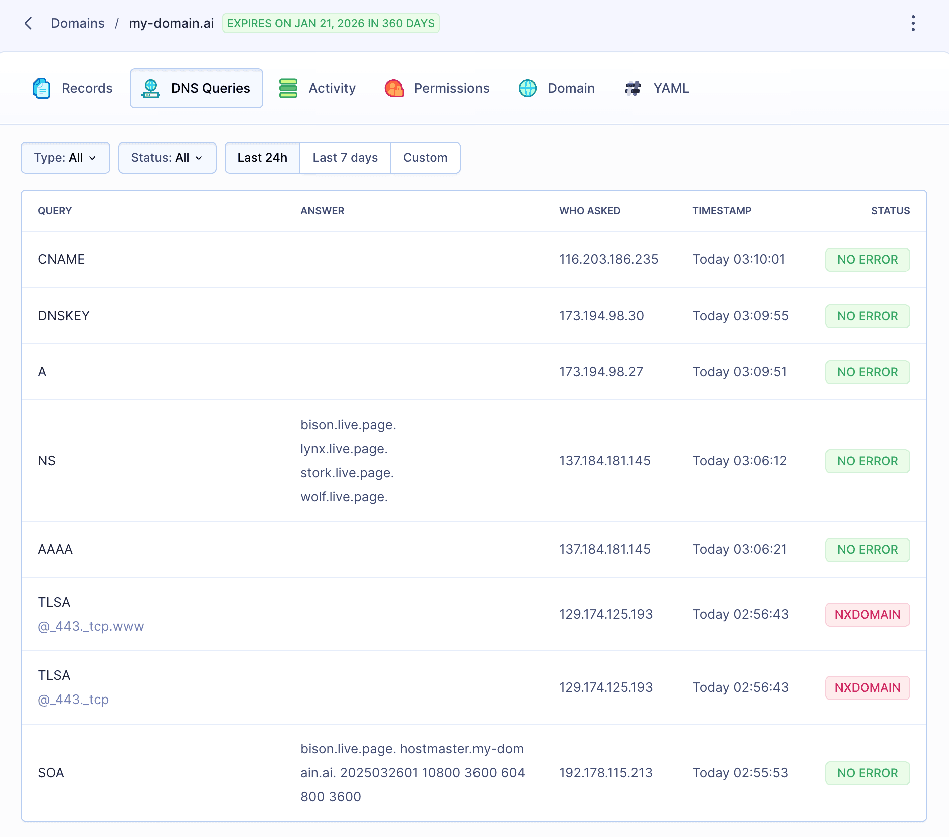Open the three-dot more options menu

point(913,23)
